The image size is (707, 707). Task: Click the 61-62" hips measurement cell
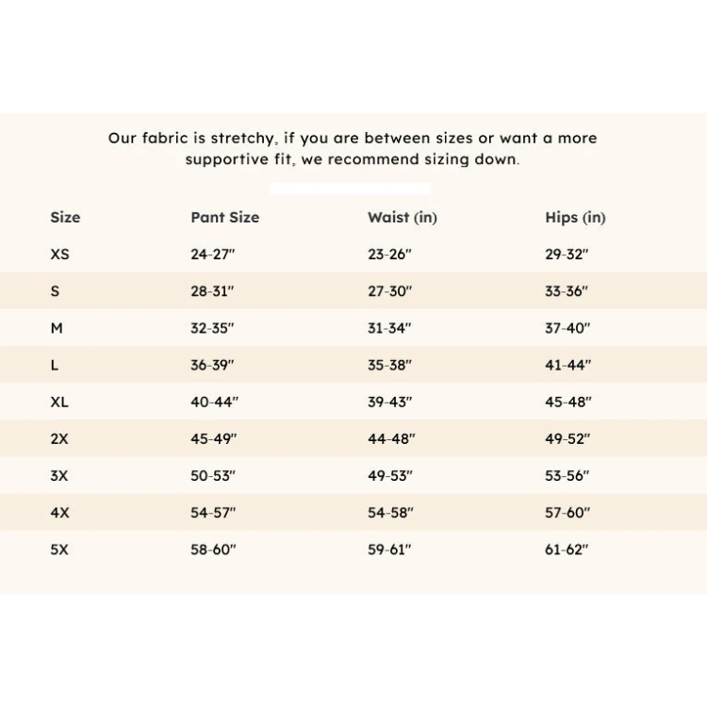[x=567, y=550]
